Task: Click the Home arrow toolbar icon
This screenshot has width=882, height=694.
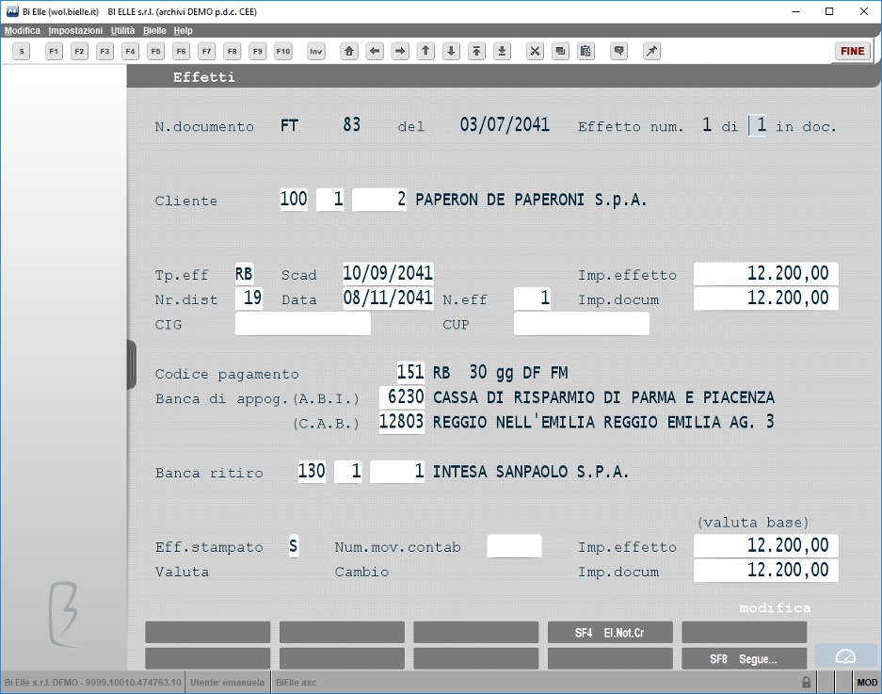Action: pyautogui.click(x=349, y=51)
